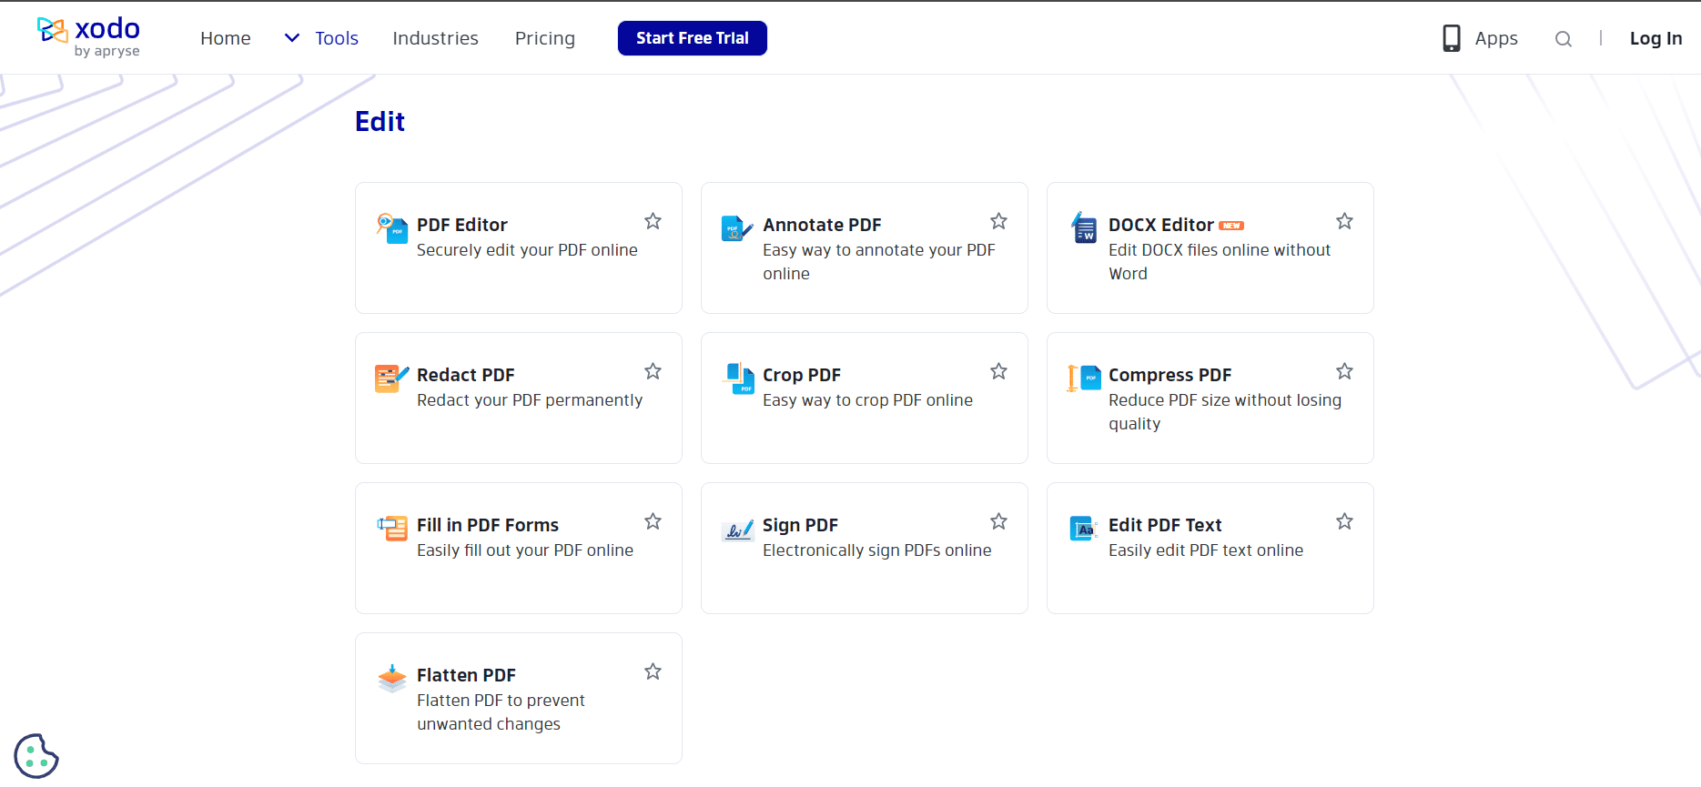Star the Annotate PDF tool
Screen dimensions: 1701x787
pyautogui.click(x=998, y=221)
